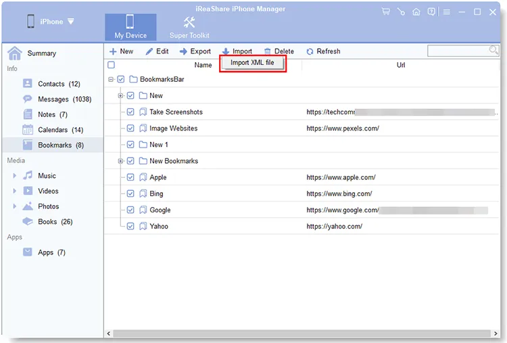Click the Books sidebar icon

[x=28, y=221]
